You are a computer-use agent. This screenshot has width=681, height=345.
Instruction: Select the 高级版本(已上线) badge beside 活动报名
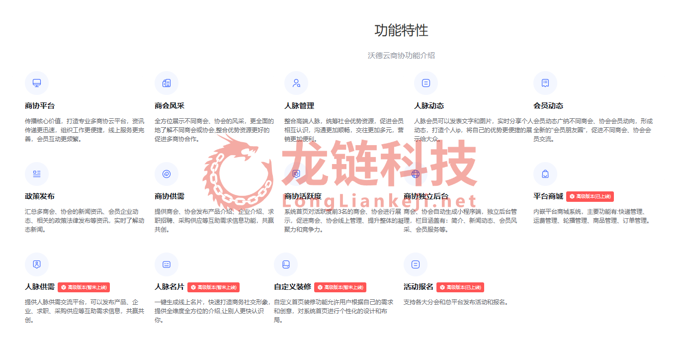click(x=460, y=287)
